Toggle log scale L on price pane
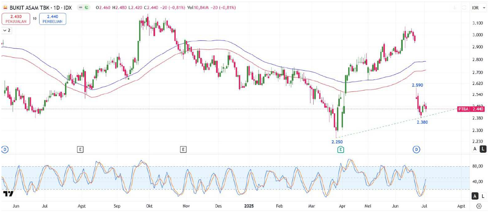The height and width of the screenshot is (214, 490). click(483, 149)
